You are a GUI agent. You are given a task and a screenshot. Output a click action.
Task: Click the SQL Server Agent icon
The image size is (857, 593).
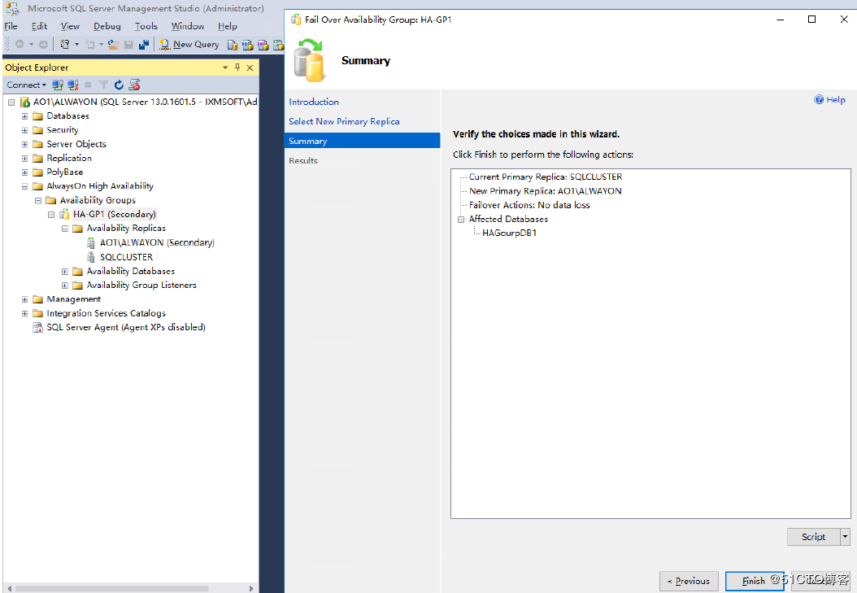point(37,327)
